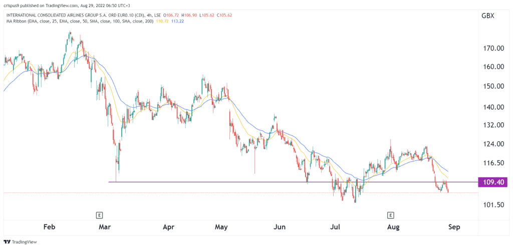Click the 124.00 price axis label

(493, 144)
